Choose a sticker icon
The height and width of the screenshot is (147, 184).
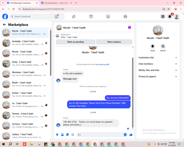[x=67, y=135]
